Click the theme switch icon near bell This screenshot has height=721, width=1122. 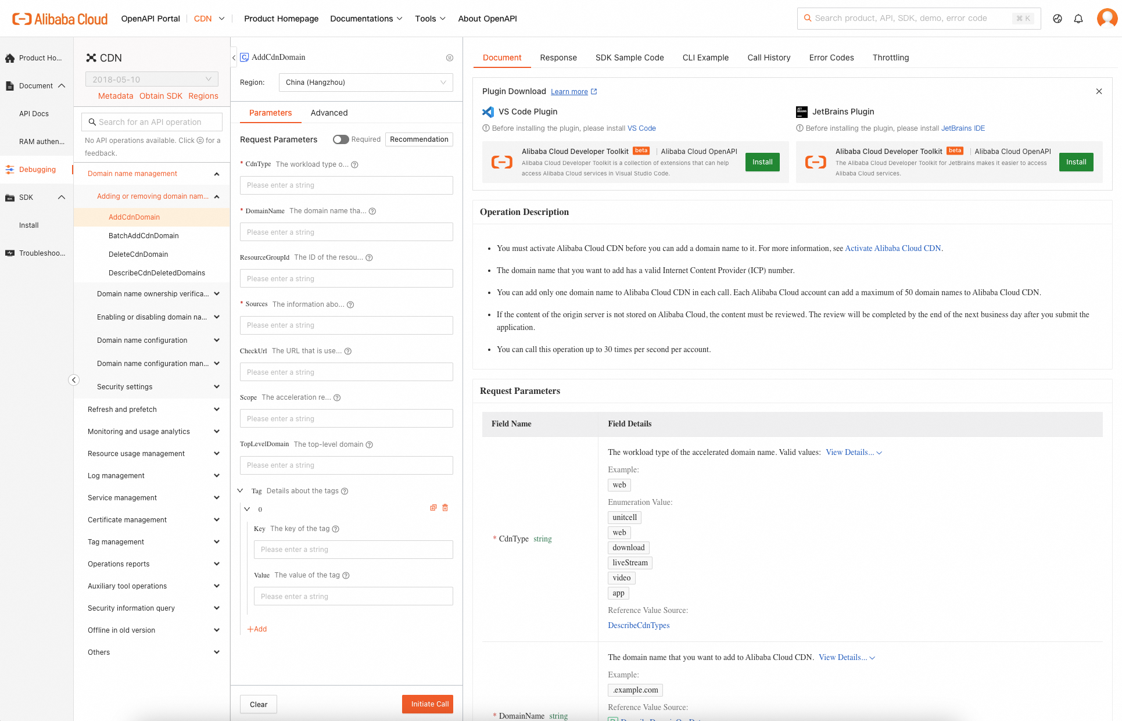(x=1058, y=19)
